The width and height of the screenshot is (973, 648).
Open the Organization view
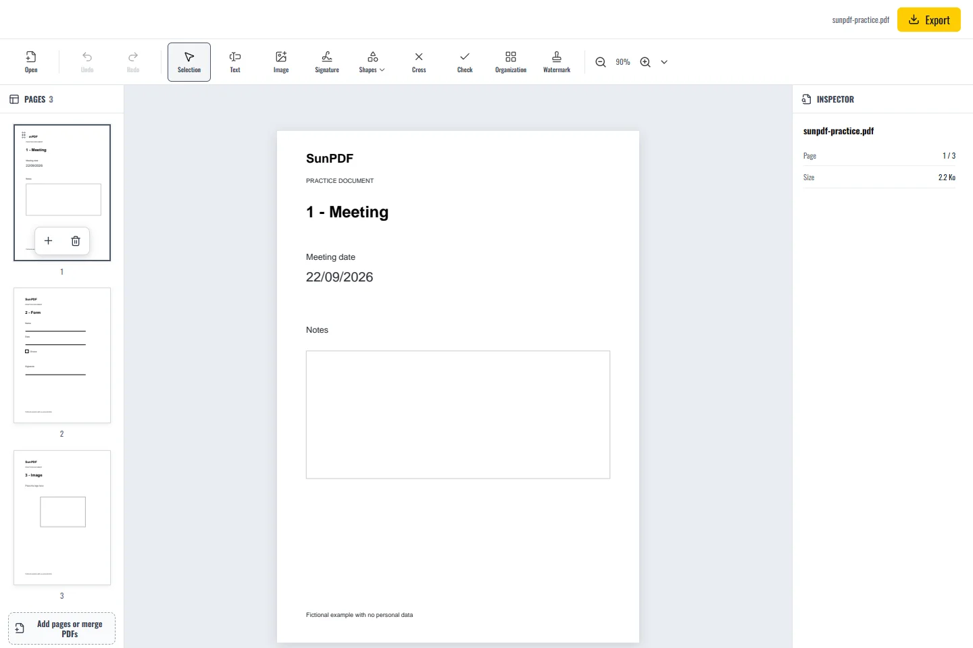(511, 62)
